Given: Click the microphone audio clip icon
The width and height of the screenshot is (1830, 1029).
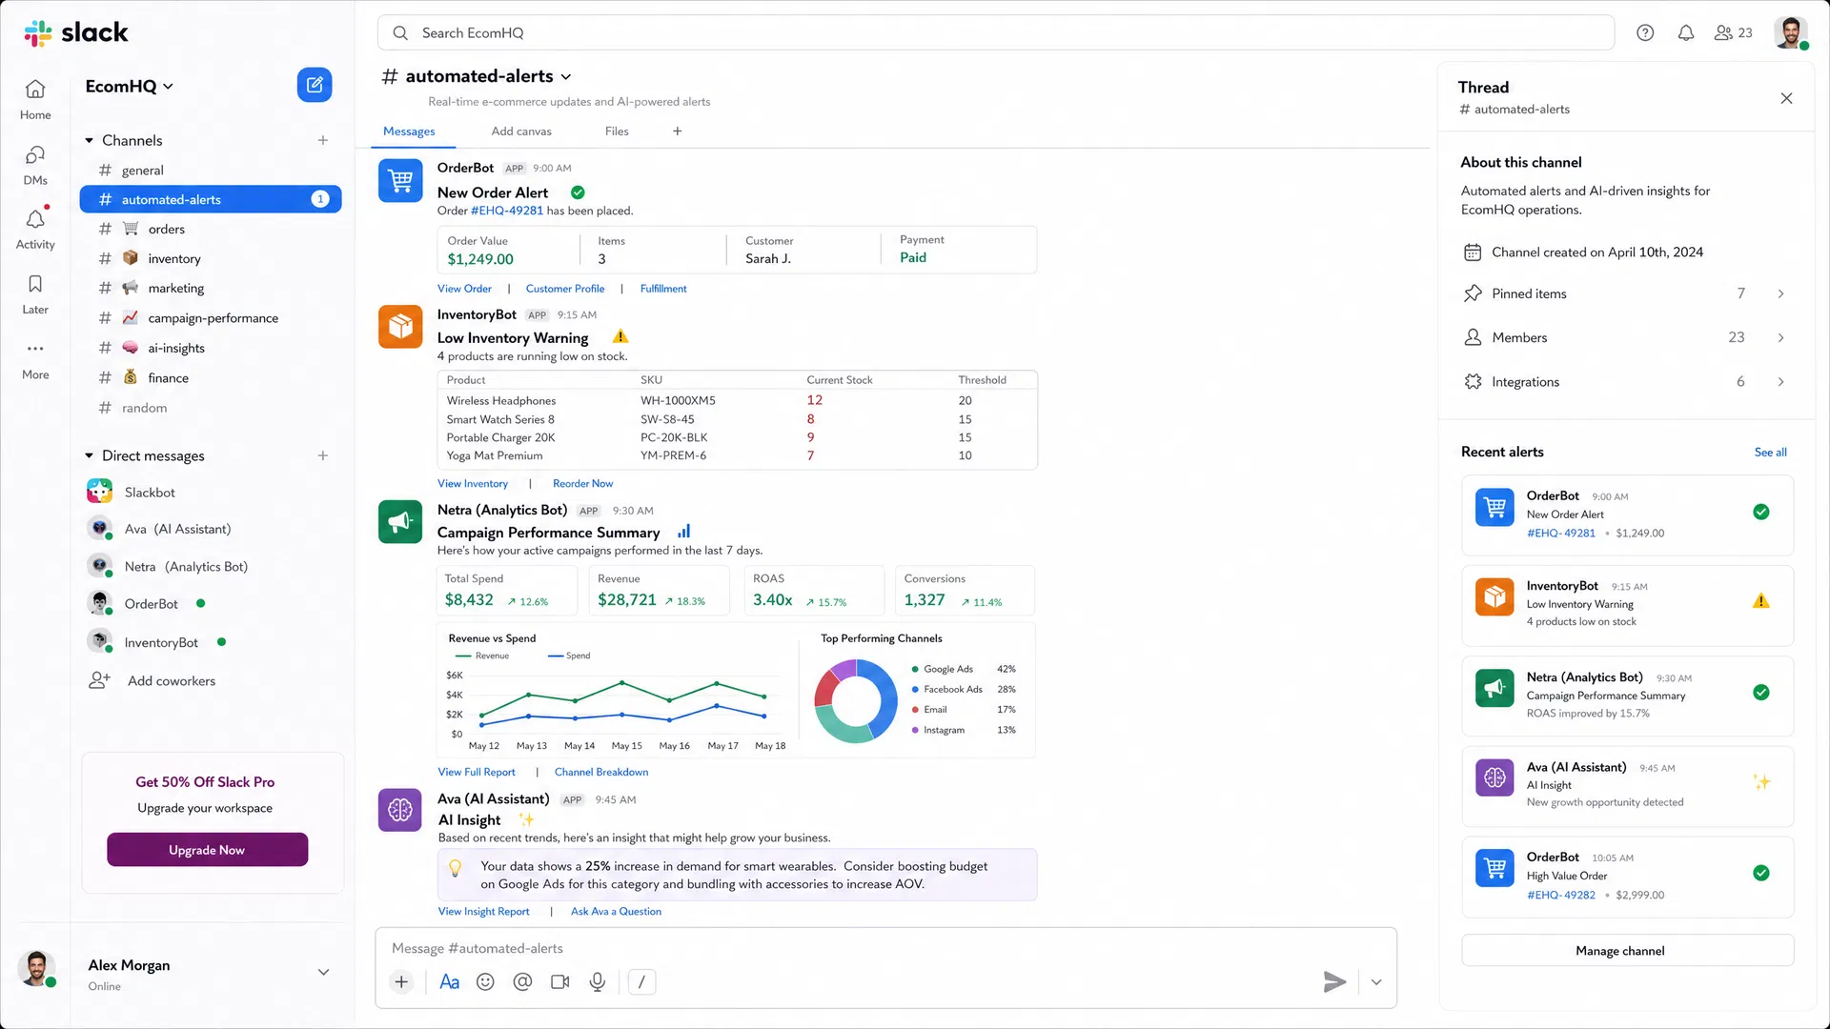Looking at the screenshot, I should [x=598, y=982].
